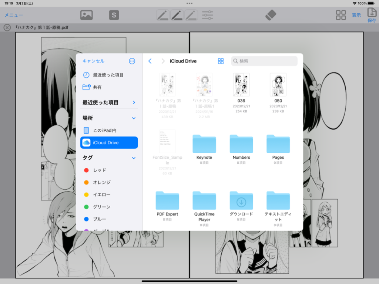Collapse the タグ section chevron
Viewport: 379px width, 284px height.
pyautogui.click(x=134, y=158)
